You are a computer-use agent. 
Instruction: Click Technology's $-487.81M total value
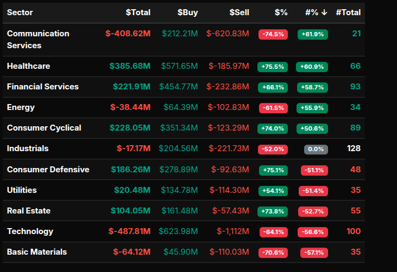coord(129,231)
